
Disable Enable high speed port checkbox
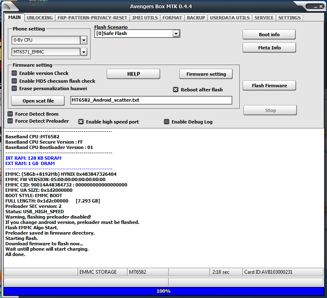tap(81, 122)
